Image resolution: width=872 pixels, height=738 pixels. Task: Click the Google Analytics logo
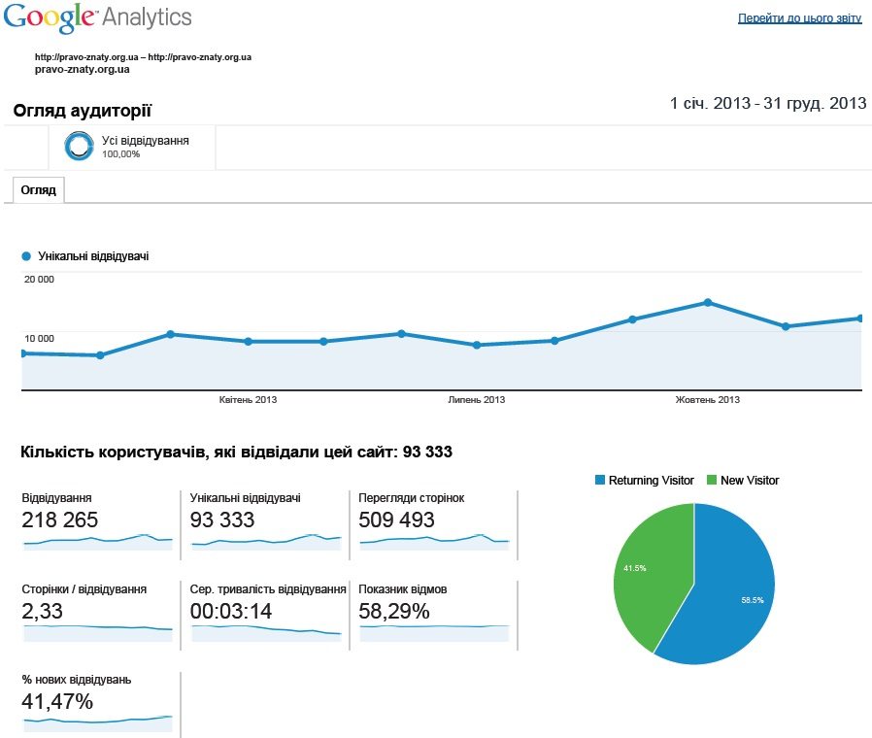click(97, 17)
